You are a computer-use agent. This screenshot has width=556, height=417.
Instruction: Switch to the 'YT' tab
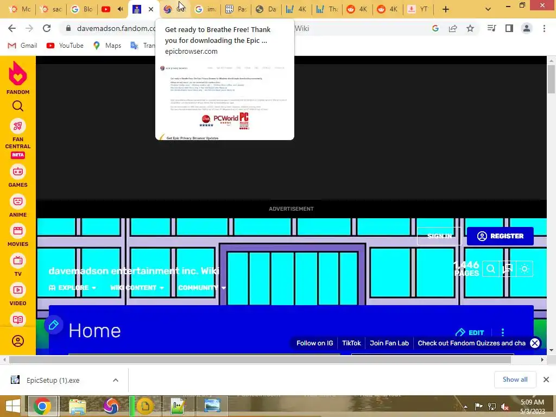(x=419, y=9)
